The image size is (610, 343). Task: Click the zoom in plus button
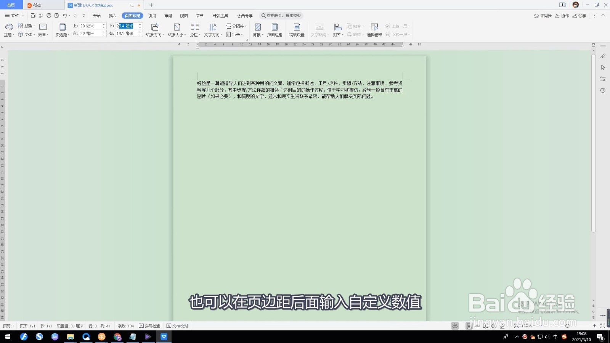[x=594, y=326]
